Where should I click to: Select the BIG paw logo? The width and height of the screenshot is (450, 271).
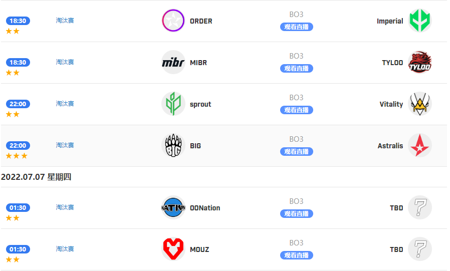tap(173, 145)
